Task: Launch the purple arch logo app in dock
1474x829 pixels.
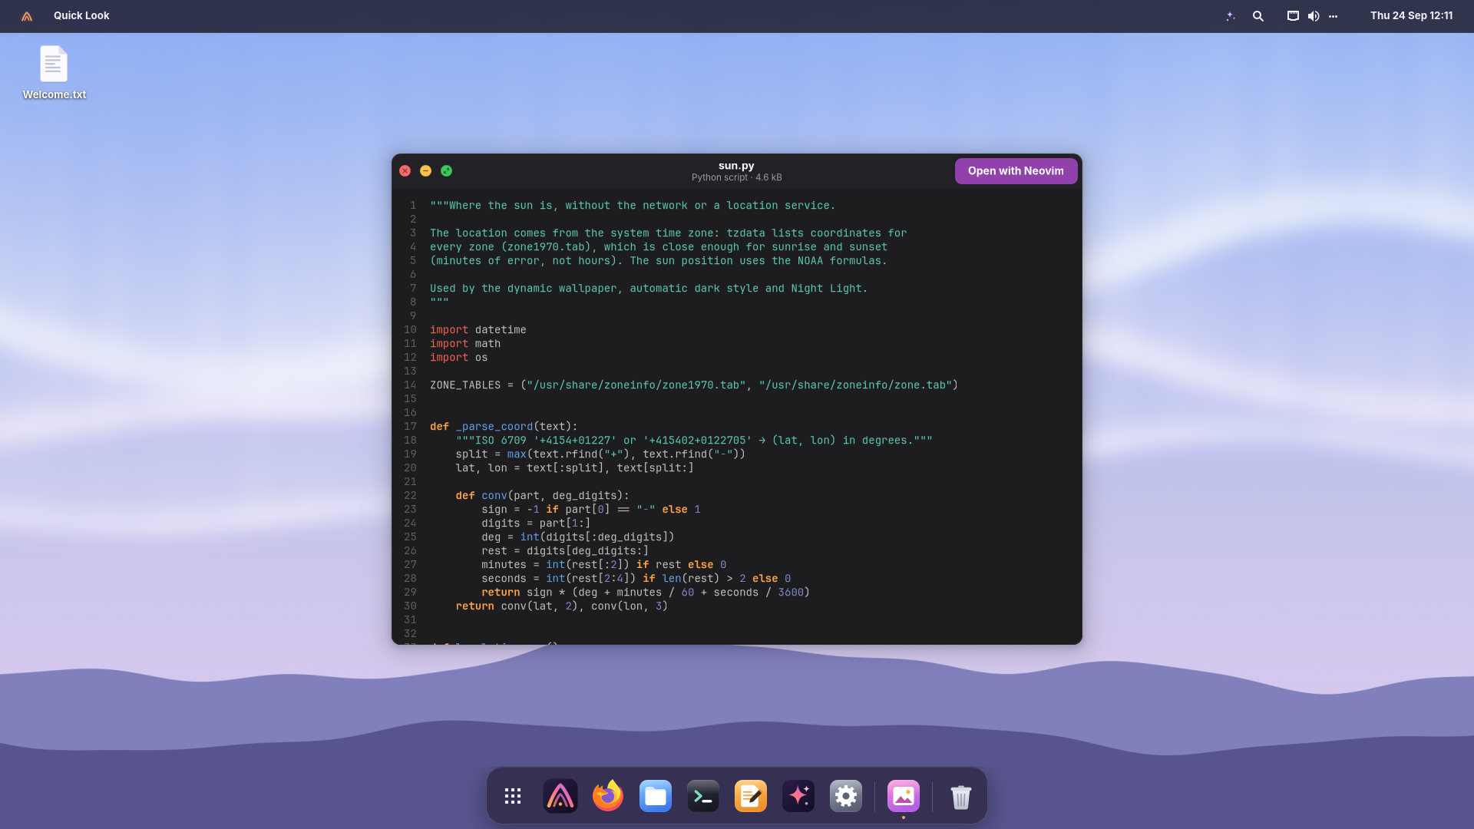Action: coord(560,796)
